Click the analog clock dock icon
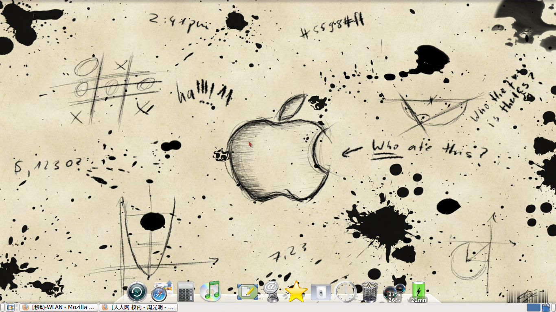Viewport: 556px width, 312px height. click(346, 291)
